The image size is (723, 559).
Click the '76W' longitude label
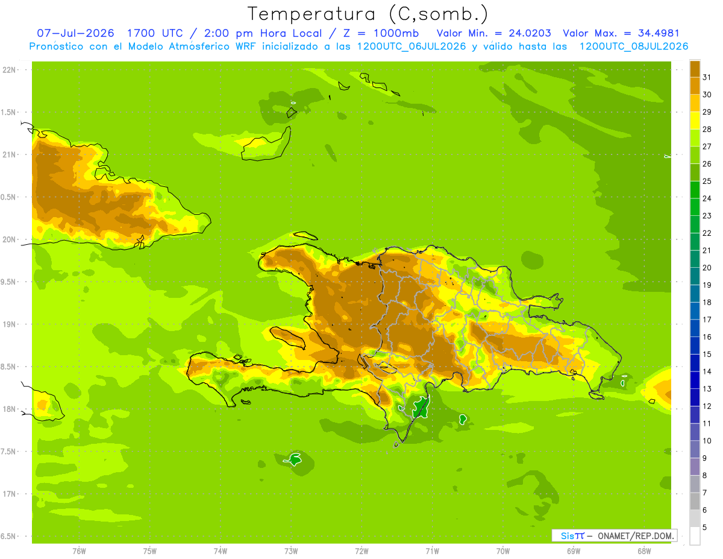(79, 551)
